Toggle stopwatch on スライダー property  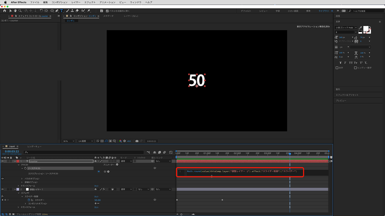28,200
